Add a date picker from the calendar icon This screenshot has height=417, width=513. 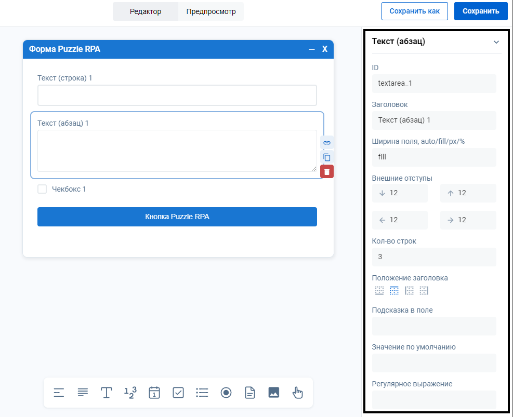coord(154,393)
